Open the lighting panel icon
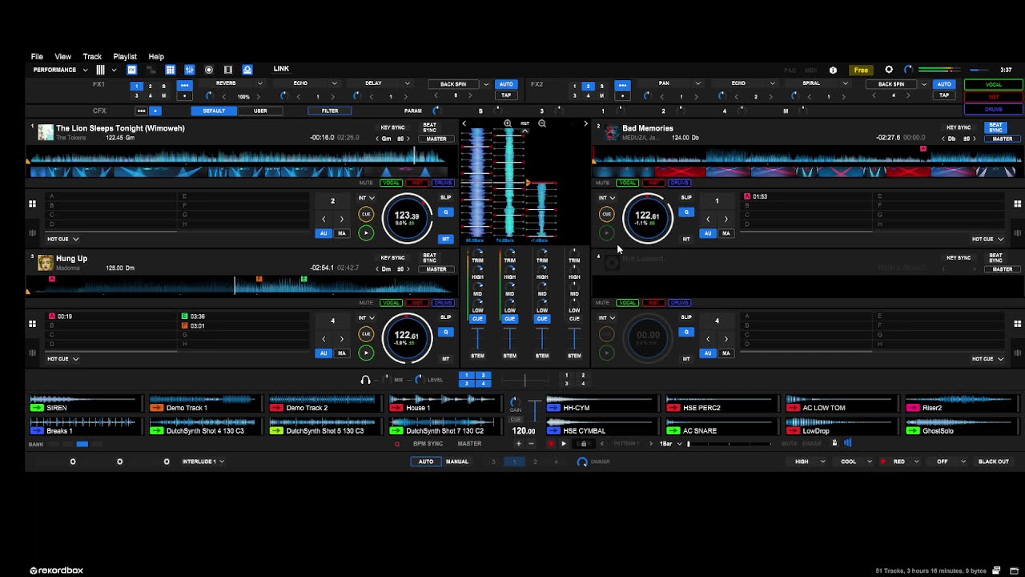Screen dimensions: 1025x577 click(247, 70)
